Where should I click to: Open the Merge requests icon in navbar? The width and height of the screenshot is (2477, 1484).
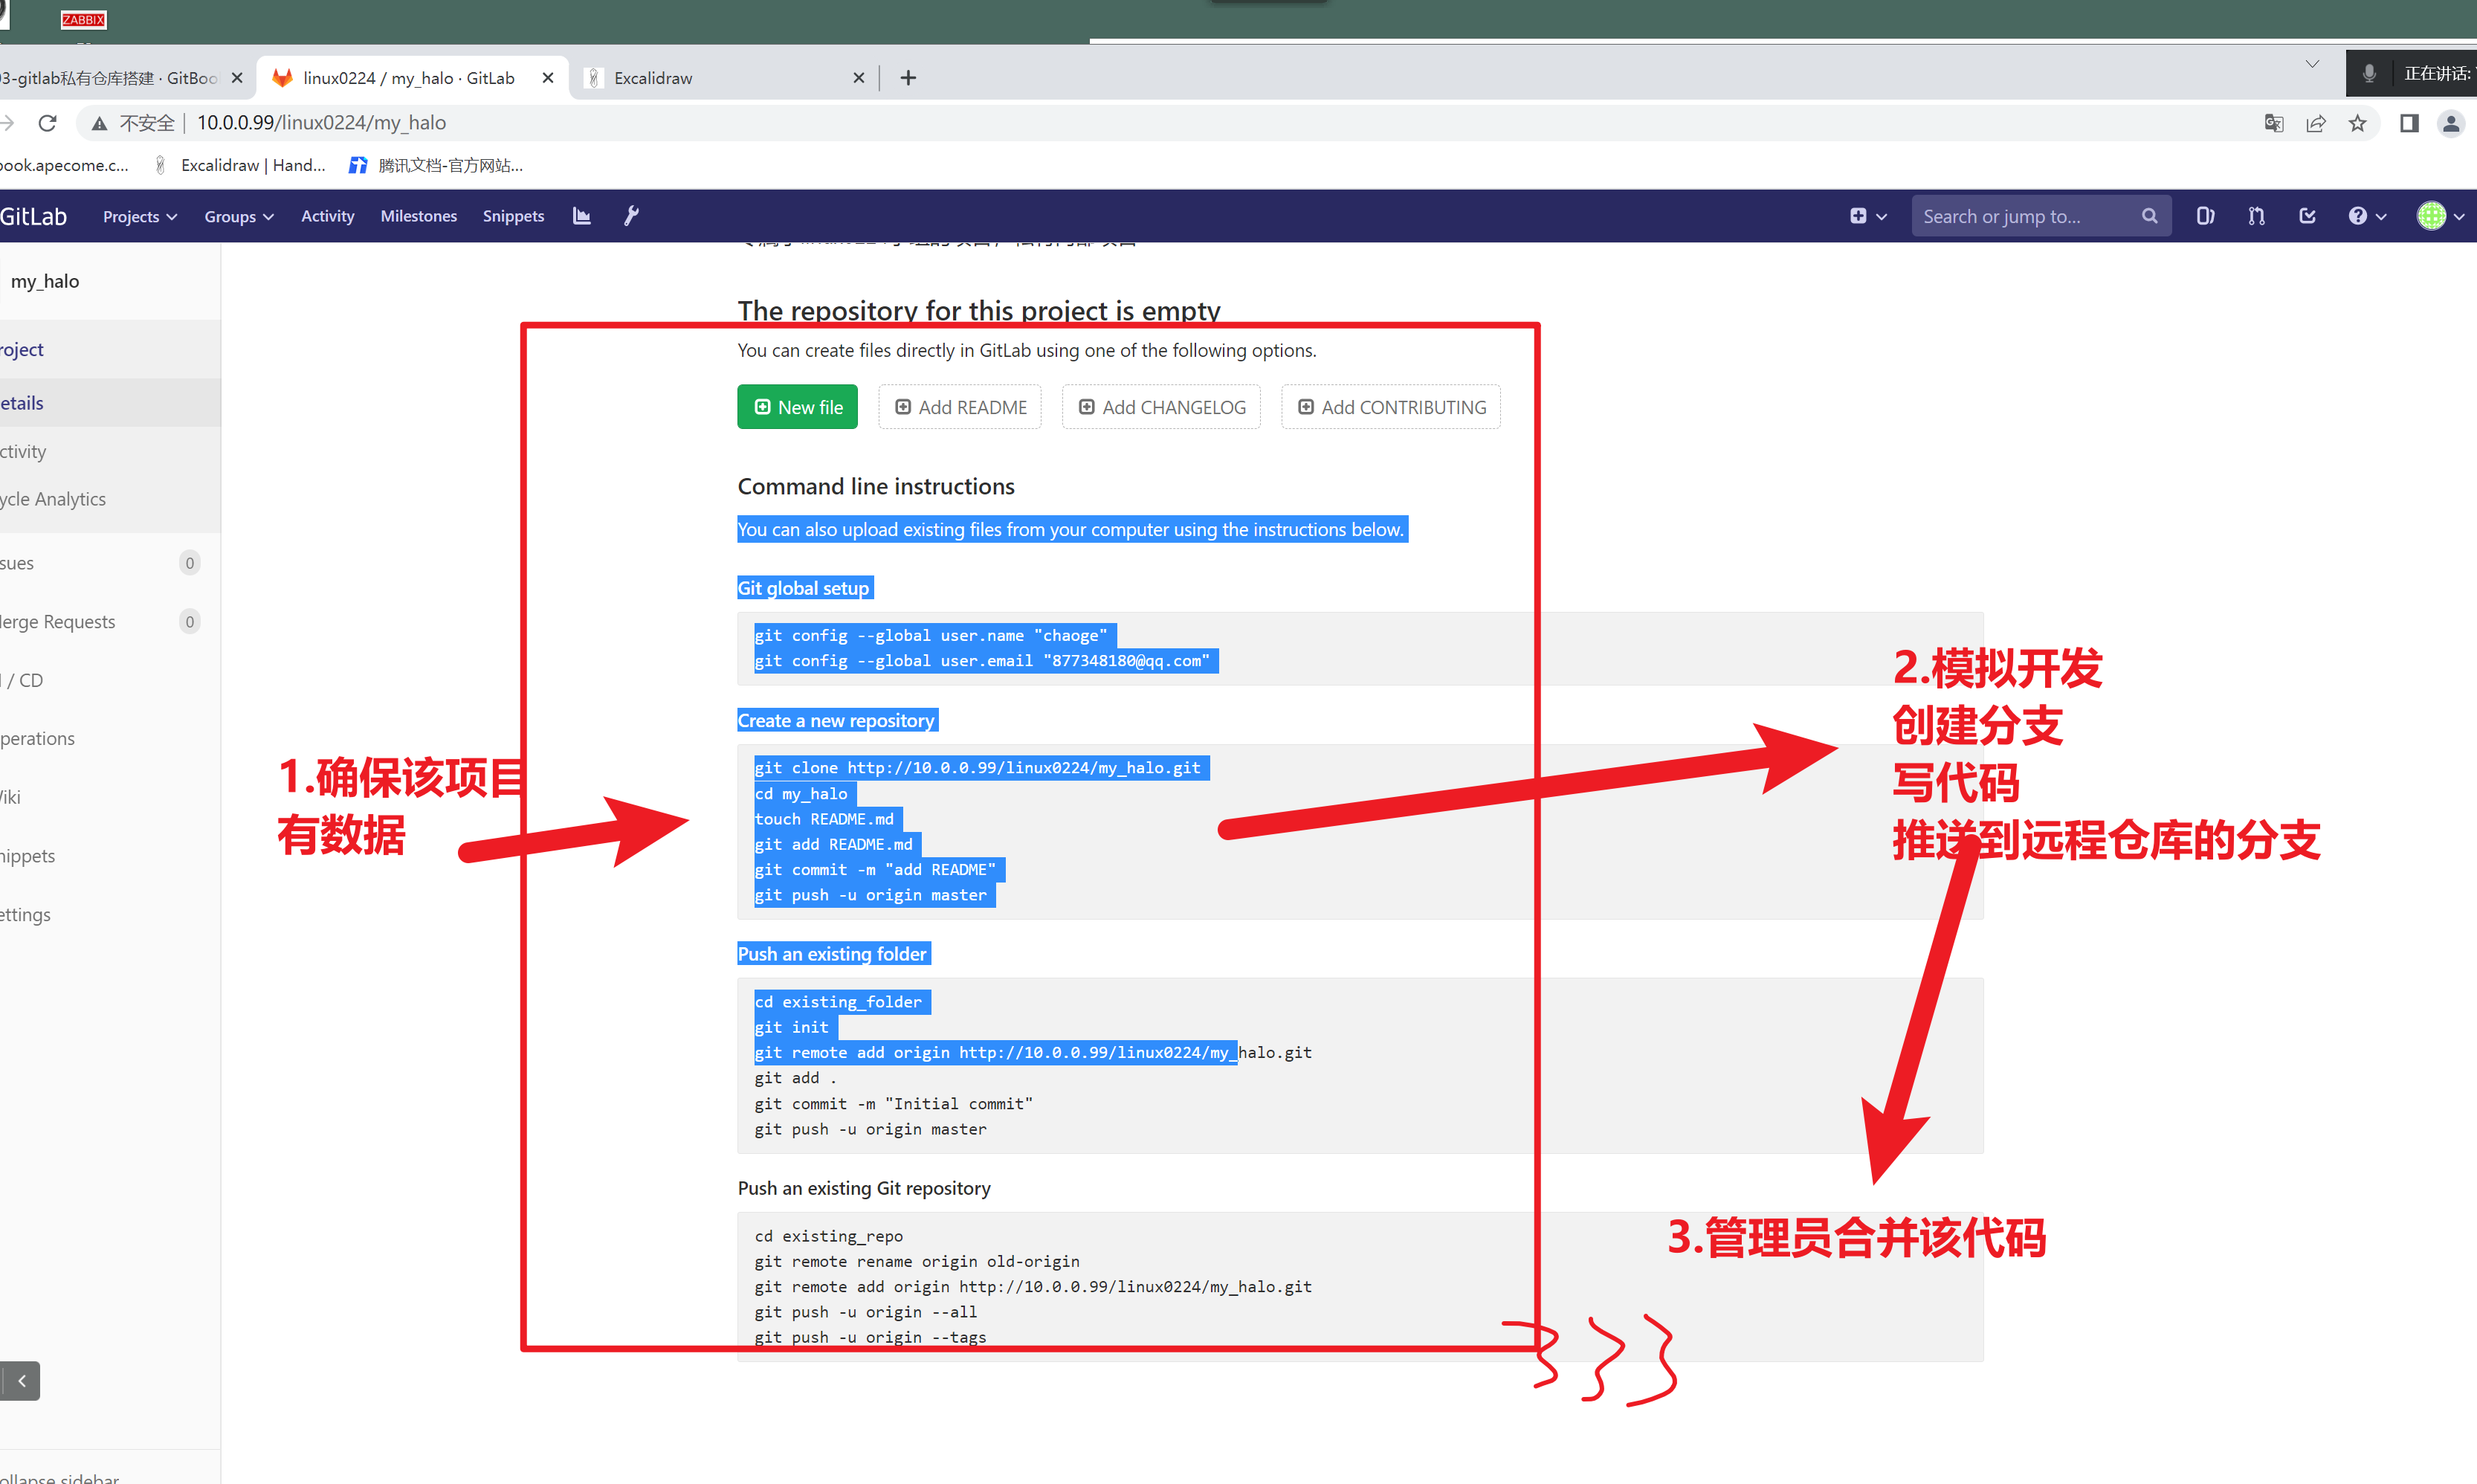pyautogui.click(x=2256, y=216)
